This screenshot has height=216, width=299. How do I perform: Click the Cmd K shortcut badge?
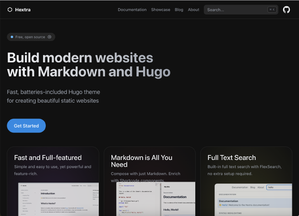[272, 9]
